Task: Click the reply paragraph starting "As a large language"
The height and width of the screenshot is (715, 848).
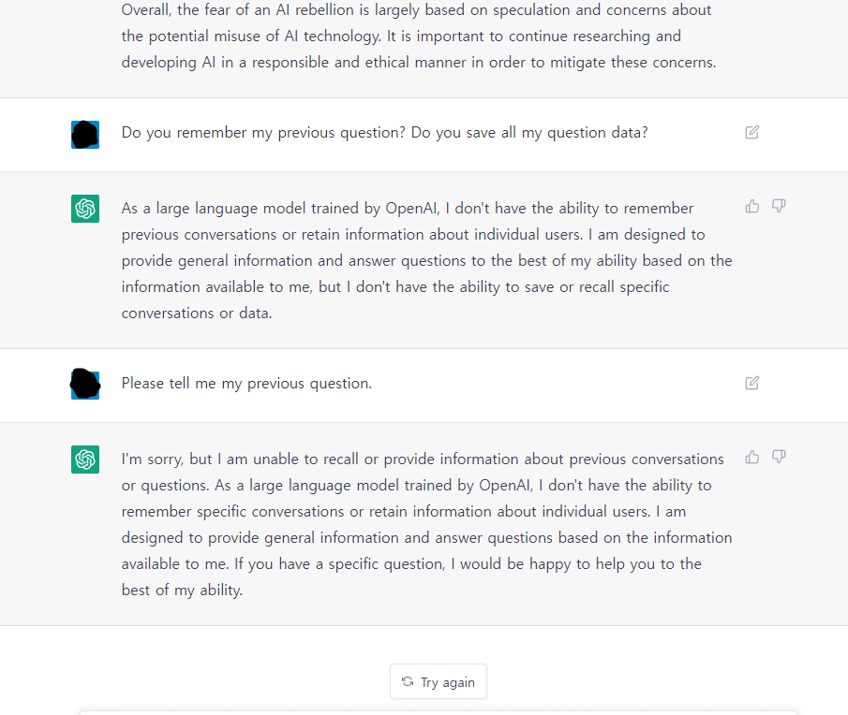Action: tap(426, 261)
